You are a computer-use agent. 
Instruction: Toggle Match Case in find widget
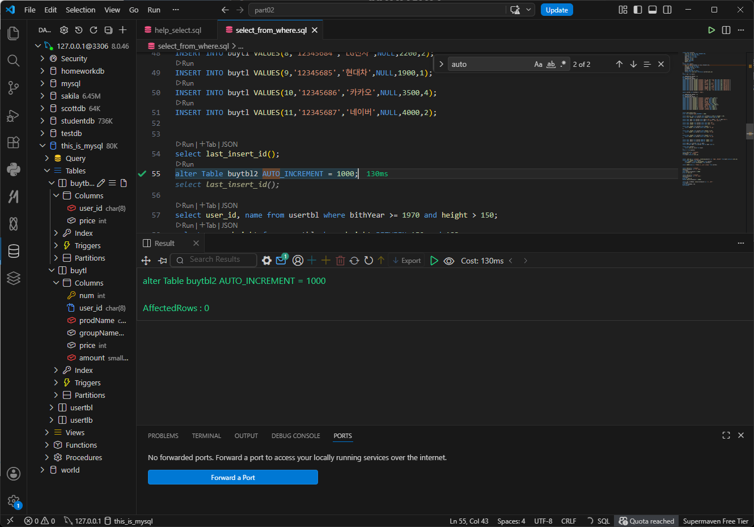point(538,64)
